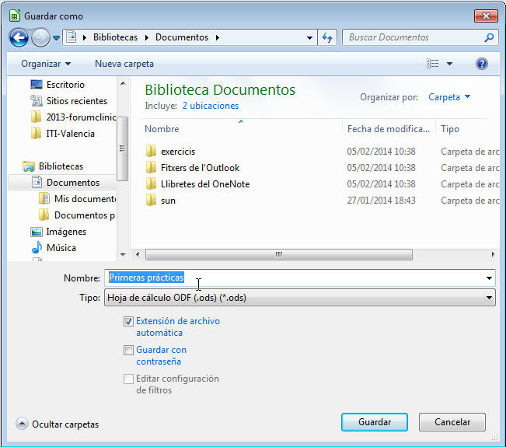Open the Carpeta arrange-by dropdown
The image size is (506, 447).
(449, 97)
